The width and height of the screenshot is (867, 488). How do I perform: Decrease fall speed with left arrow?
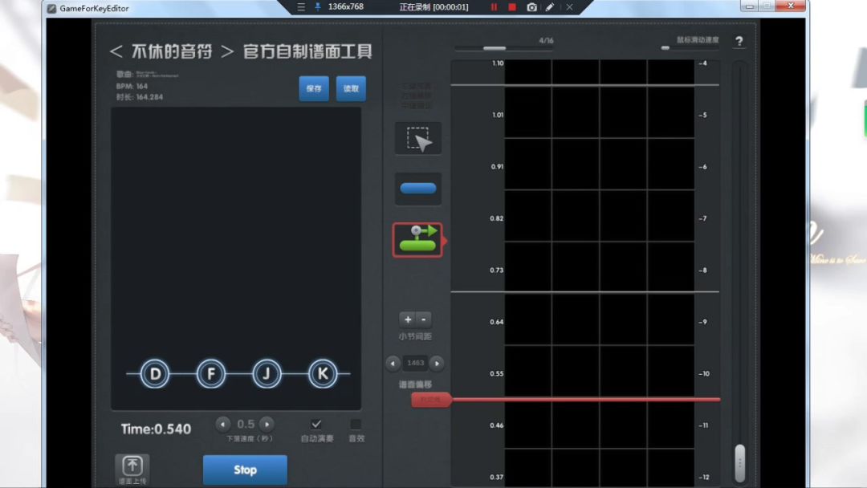coord(223,424)
